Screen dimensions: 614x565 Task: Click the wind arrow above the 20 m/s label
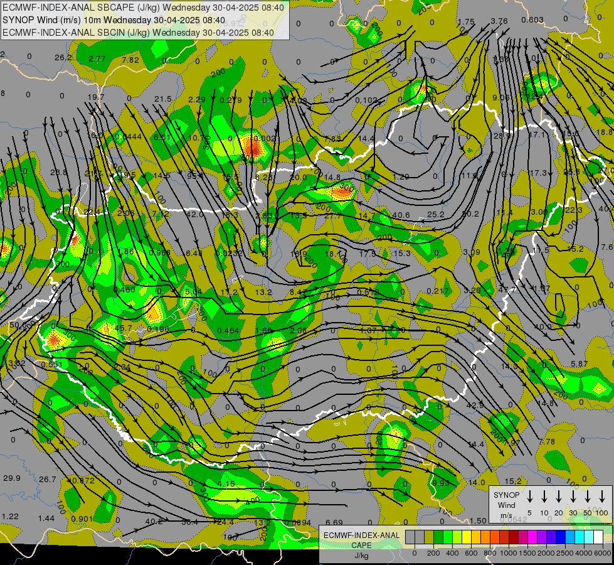(559, 497)
